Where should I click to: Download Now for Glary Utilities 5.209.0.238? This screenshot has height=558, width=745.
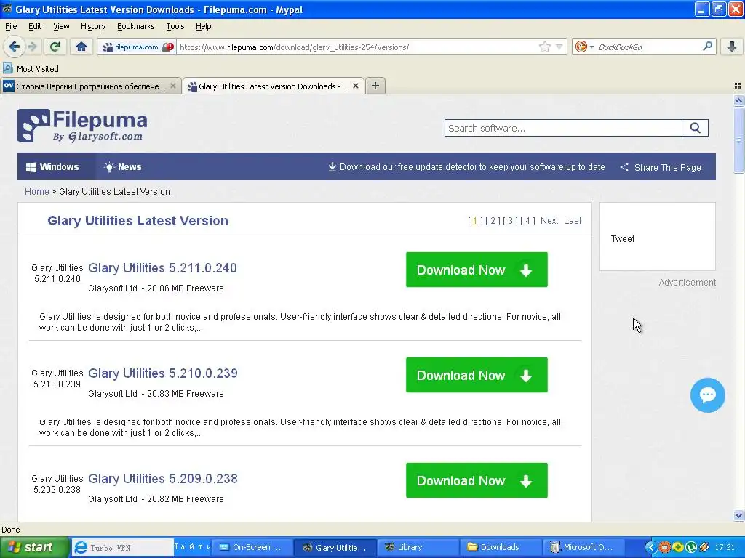tap(477, 480)
